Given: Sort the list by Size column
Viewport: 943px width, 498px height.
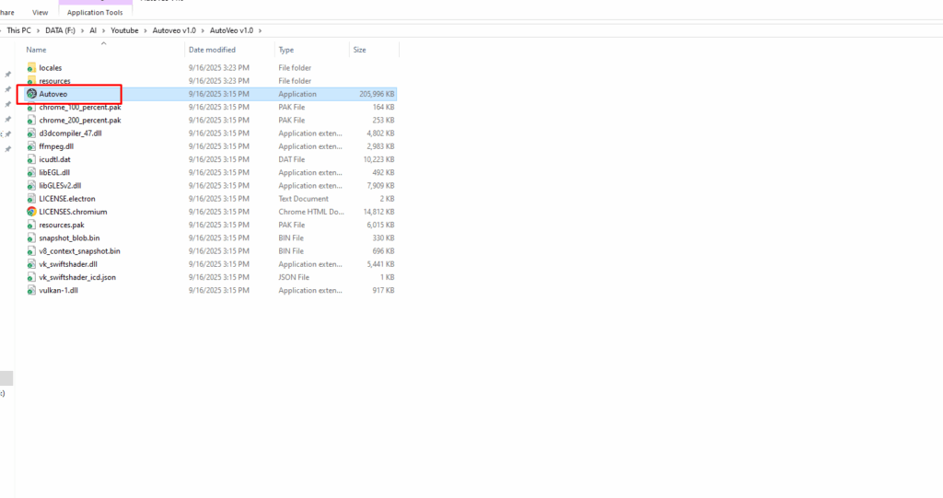Looking at the screenshot, I should [359, 50].
